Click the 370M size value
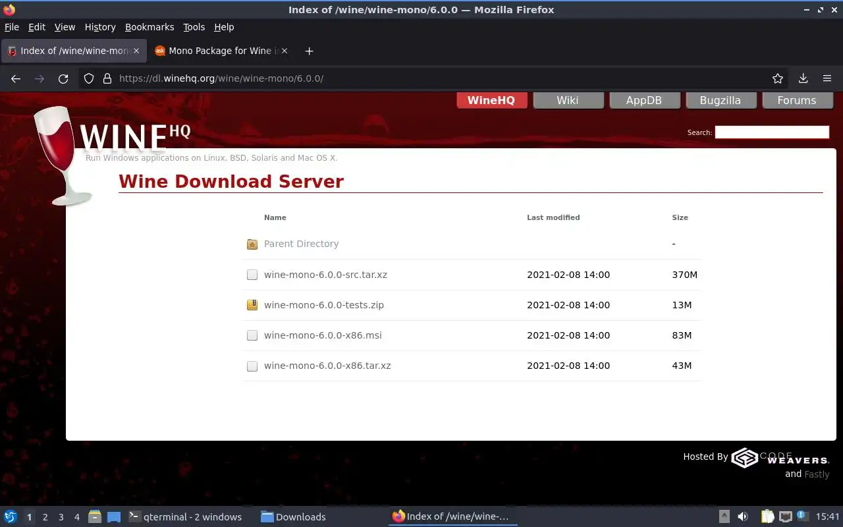Viewport: 843px width, 527px height. click(684, 275)
